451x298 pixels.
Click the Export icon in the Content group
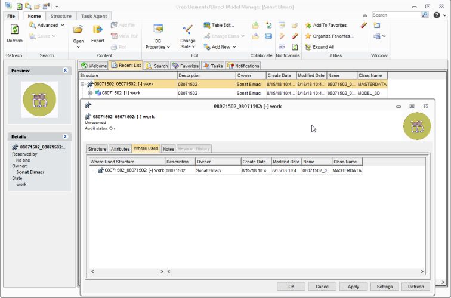[x=97, y=29]
